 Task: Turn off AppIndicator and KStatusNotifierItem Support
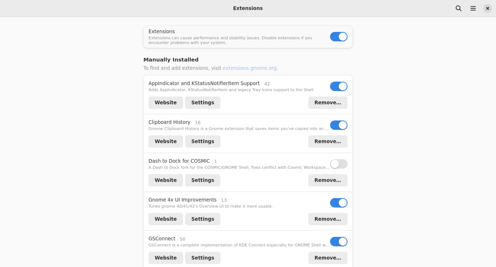338,86
